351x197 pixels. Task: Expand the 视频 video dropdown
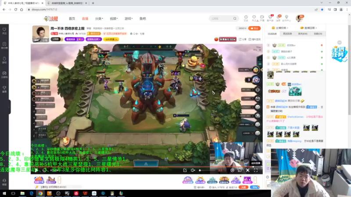(114, 18)
